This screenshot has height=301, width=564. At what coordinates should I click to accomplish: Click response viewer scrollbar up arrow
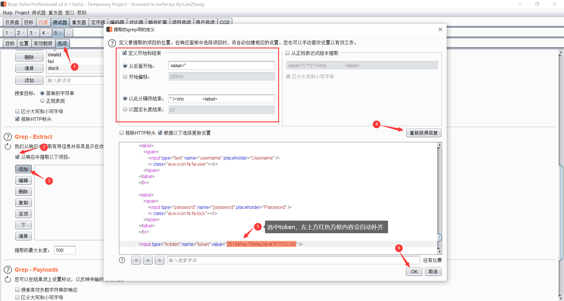tap(439, 145)
